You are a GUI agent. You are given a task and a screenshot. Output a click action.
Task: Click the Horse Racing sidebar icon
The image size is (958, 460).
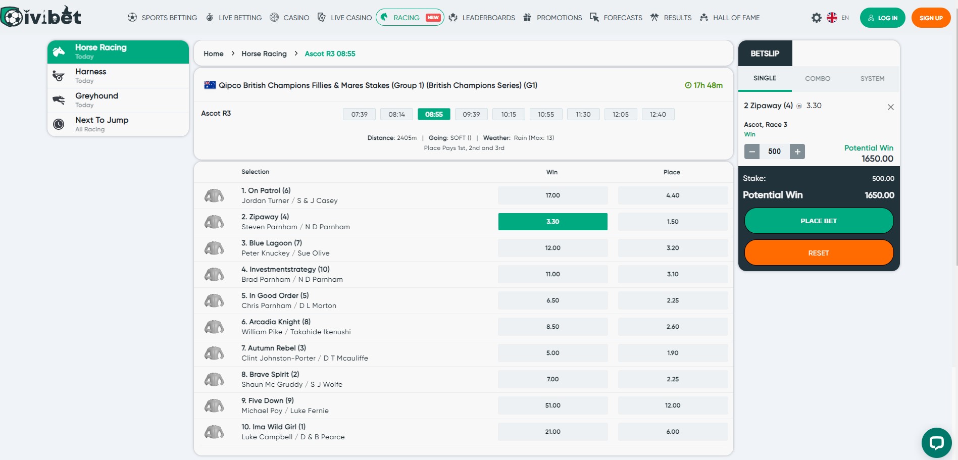pyautogui.click(x=59, y=52)
